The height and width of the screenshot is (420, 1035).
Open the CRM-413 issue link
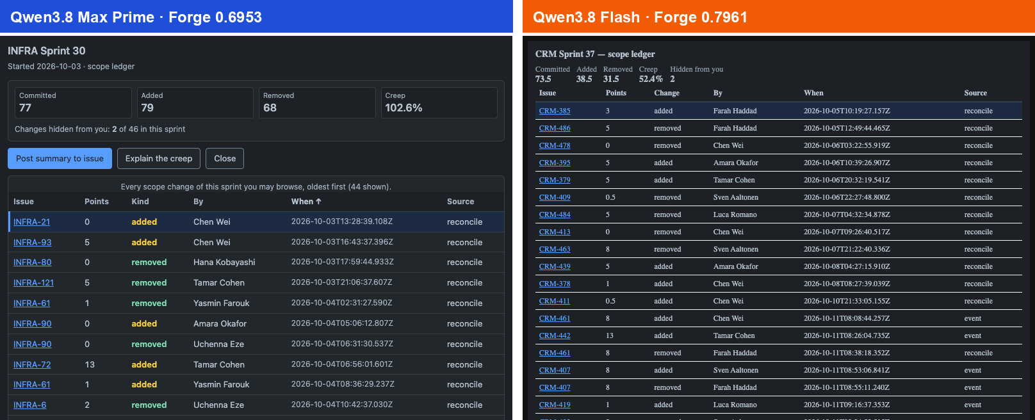555,232
